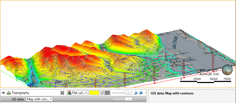The width and height of the screenshot is (236, 103).
Task: Open the yellow flat colour swatch
Action: click(94, 93)
